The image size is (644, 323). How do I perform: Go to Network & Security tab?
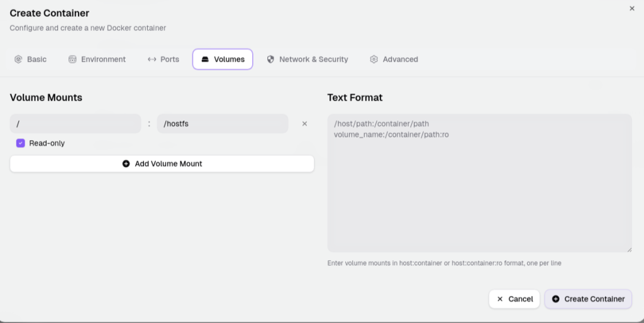(x=307, y=59)
